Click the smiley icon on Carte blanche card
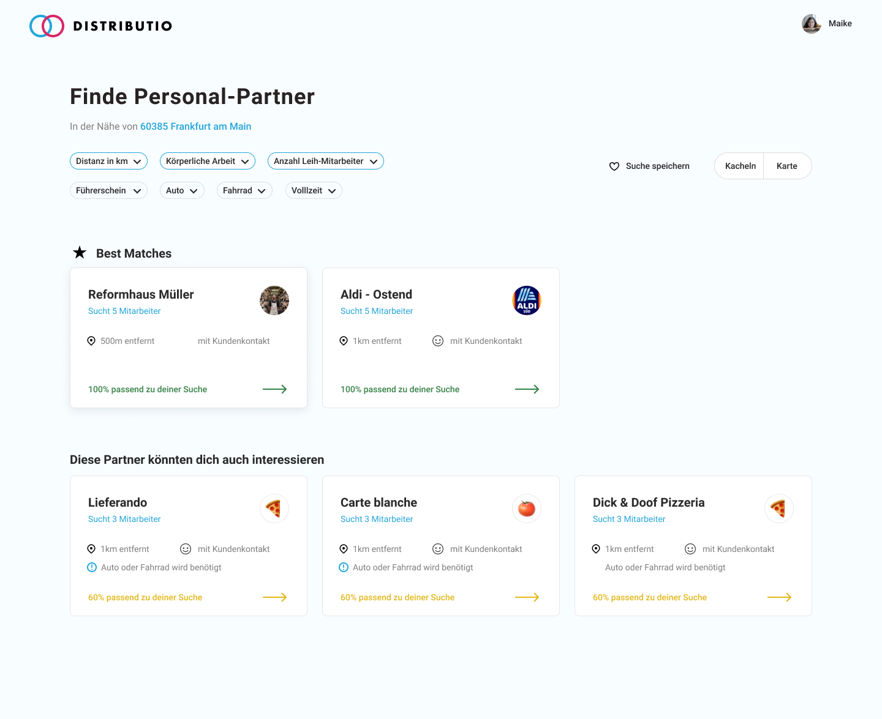The image size is (882, 719). tap(438, 549)
